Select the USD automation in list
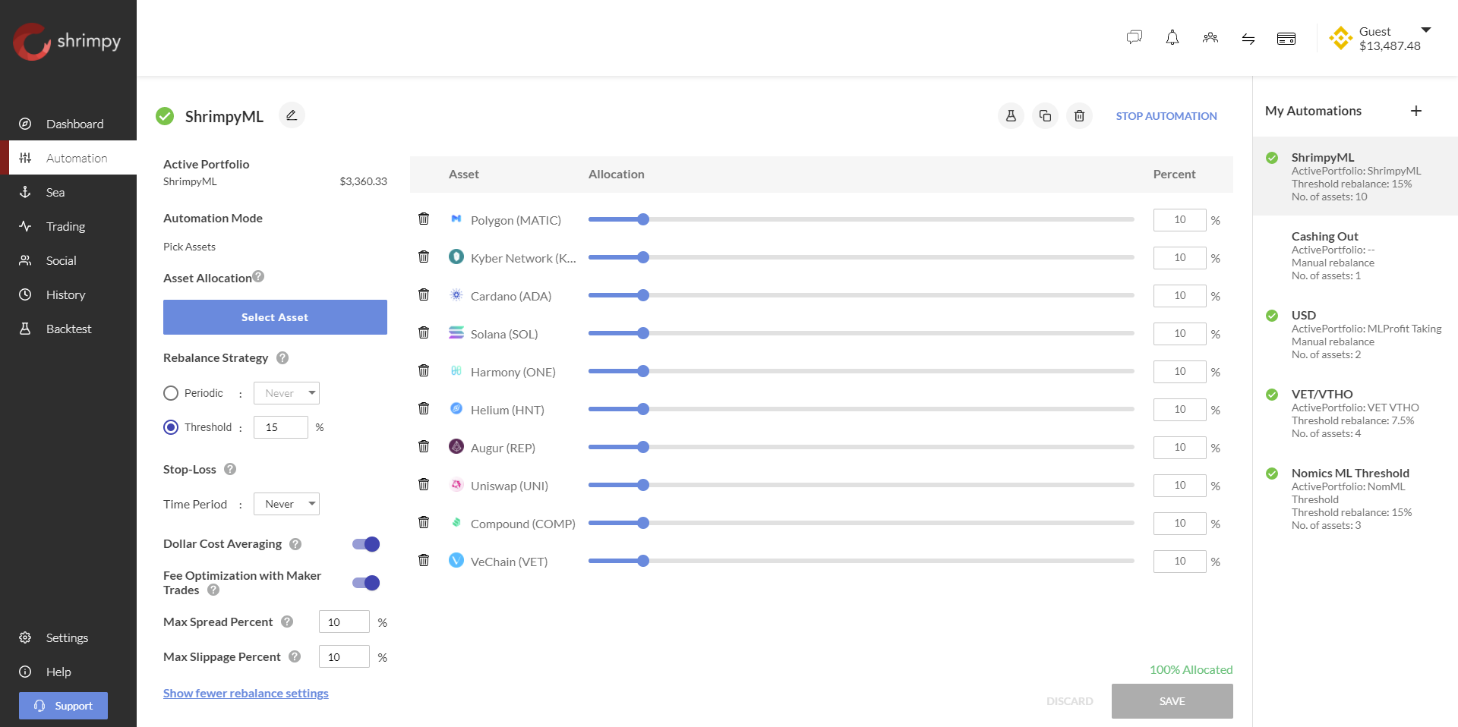Screen dimensions: 1458x727 pyautogui.click(x=1355, y=335)
